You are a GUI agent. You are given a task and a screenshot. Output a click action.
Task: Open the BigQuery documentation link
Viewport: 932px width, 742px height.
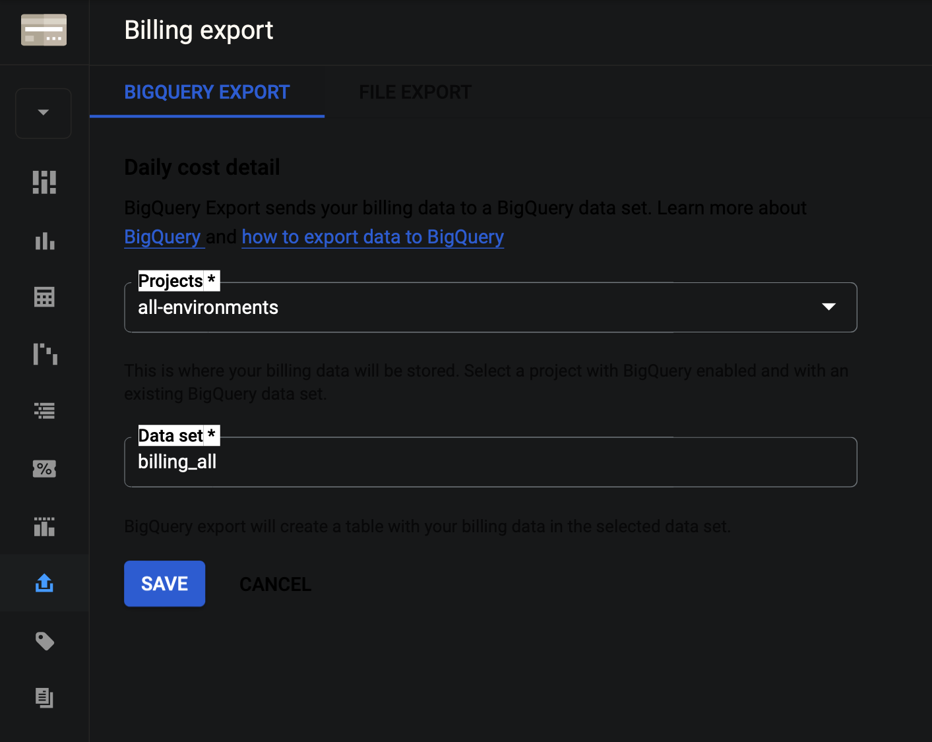click(x=163, y=236)
